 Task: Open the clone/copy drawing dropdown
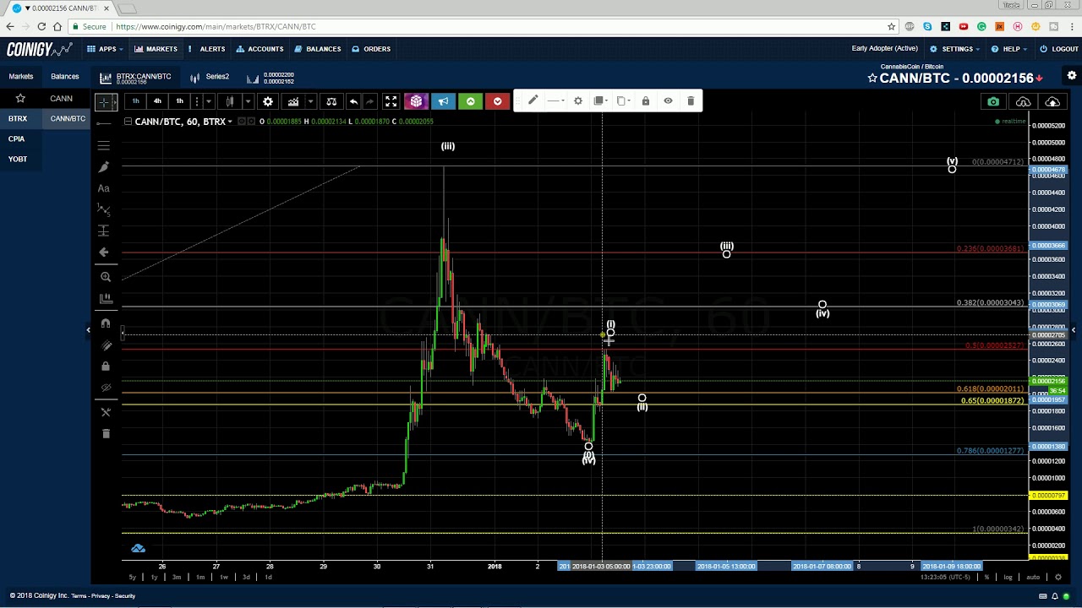623,101
